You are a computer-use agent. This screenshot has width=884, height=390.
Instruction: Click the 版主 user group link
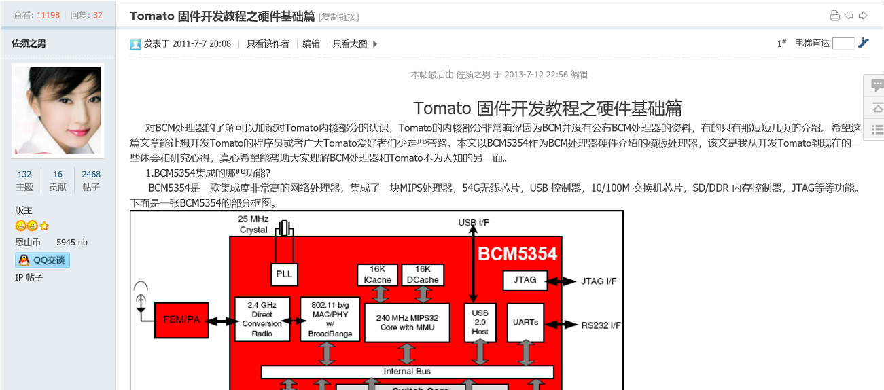[24, 211]
